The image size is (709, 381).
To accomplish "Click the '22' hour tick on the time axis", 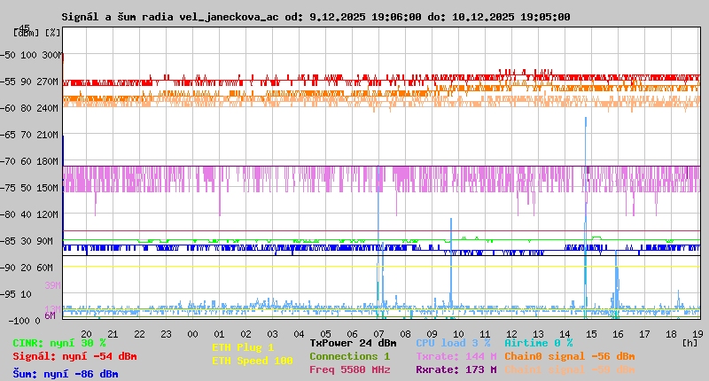I will 139,334.
